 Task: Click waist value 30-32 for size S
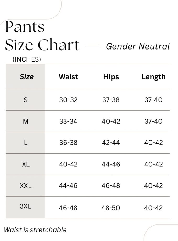(68, 100)
